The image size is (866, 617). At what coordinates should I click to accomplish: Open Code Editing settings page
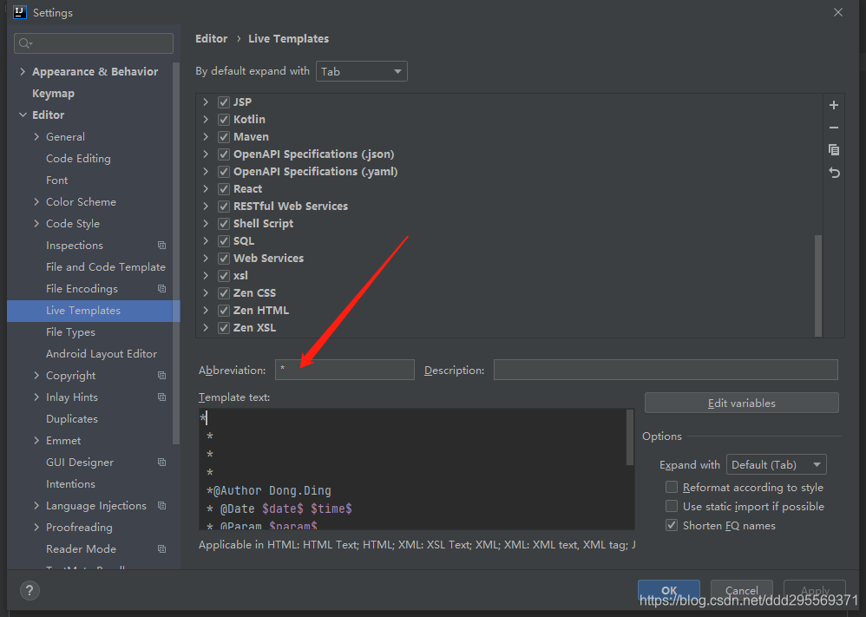pyautogui.click(x=78, y=159)
